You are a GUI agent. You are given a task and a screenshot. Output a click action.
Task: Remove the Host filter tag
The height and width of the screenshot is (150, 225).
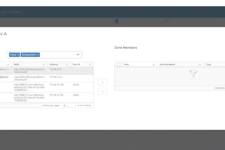pos(18,55)
